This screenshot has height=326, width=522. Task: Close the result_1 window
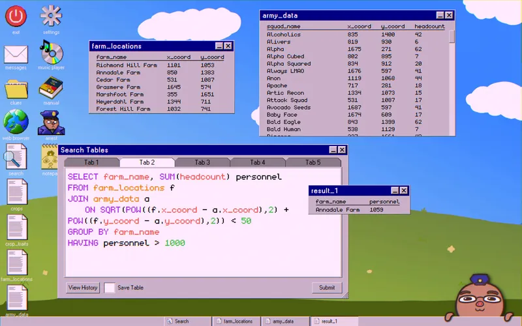(403, 190)
